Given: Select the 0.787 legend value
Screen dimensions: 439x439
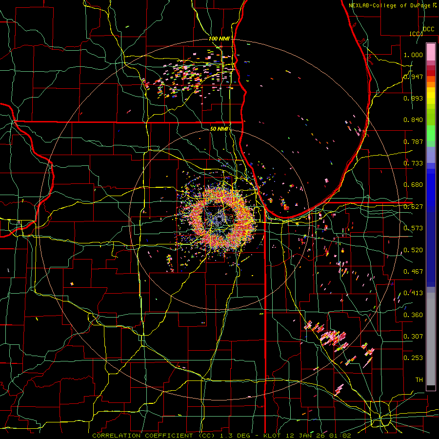Looking at the screenshot, I should [x=413, y=141].
